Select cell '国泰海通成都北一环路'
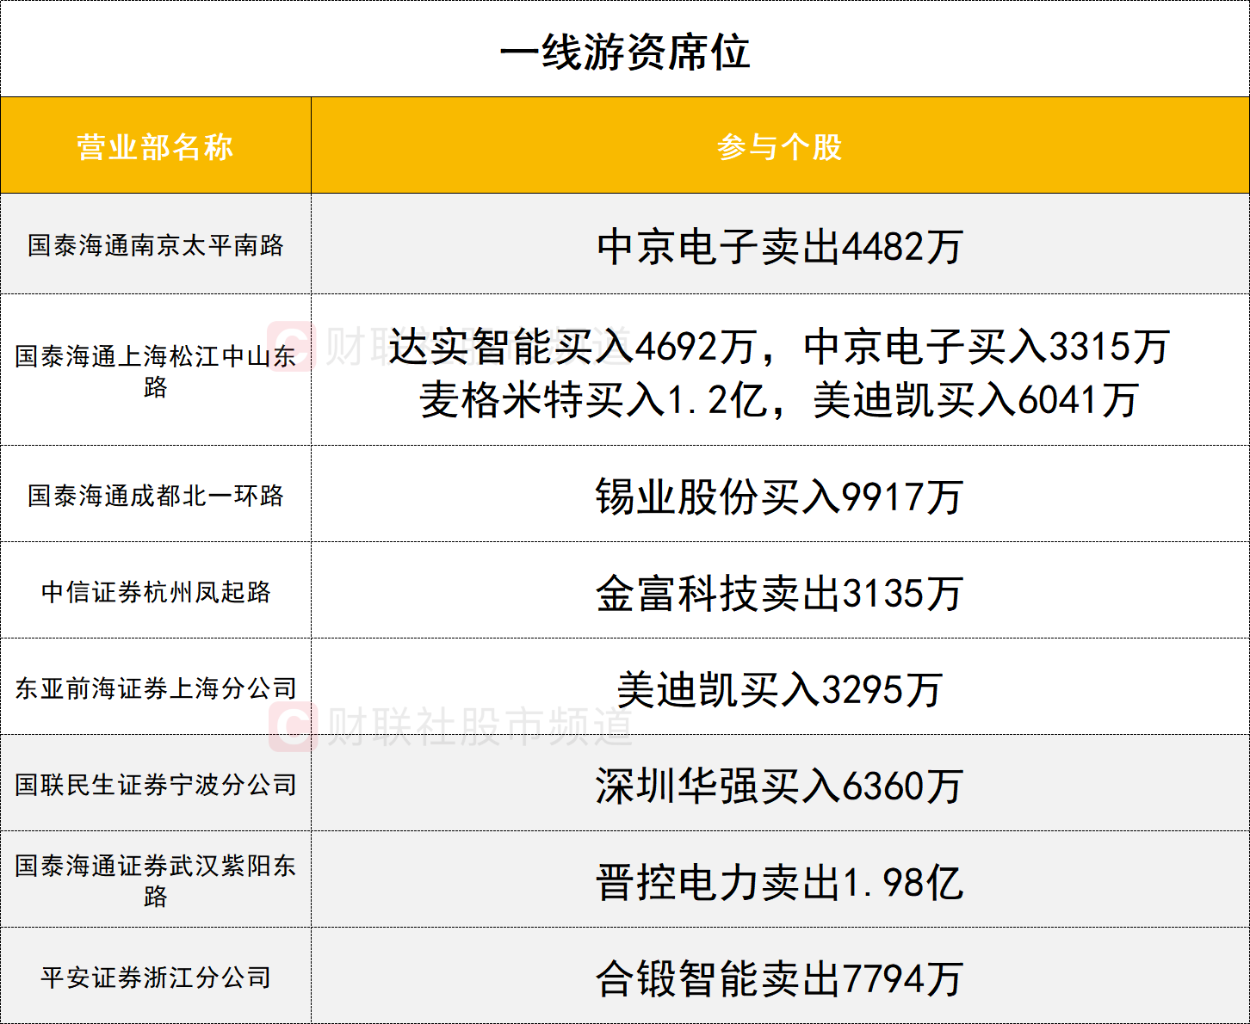This screenshot has height=1024, width=1250. coord(156,495)
